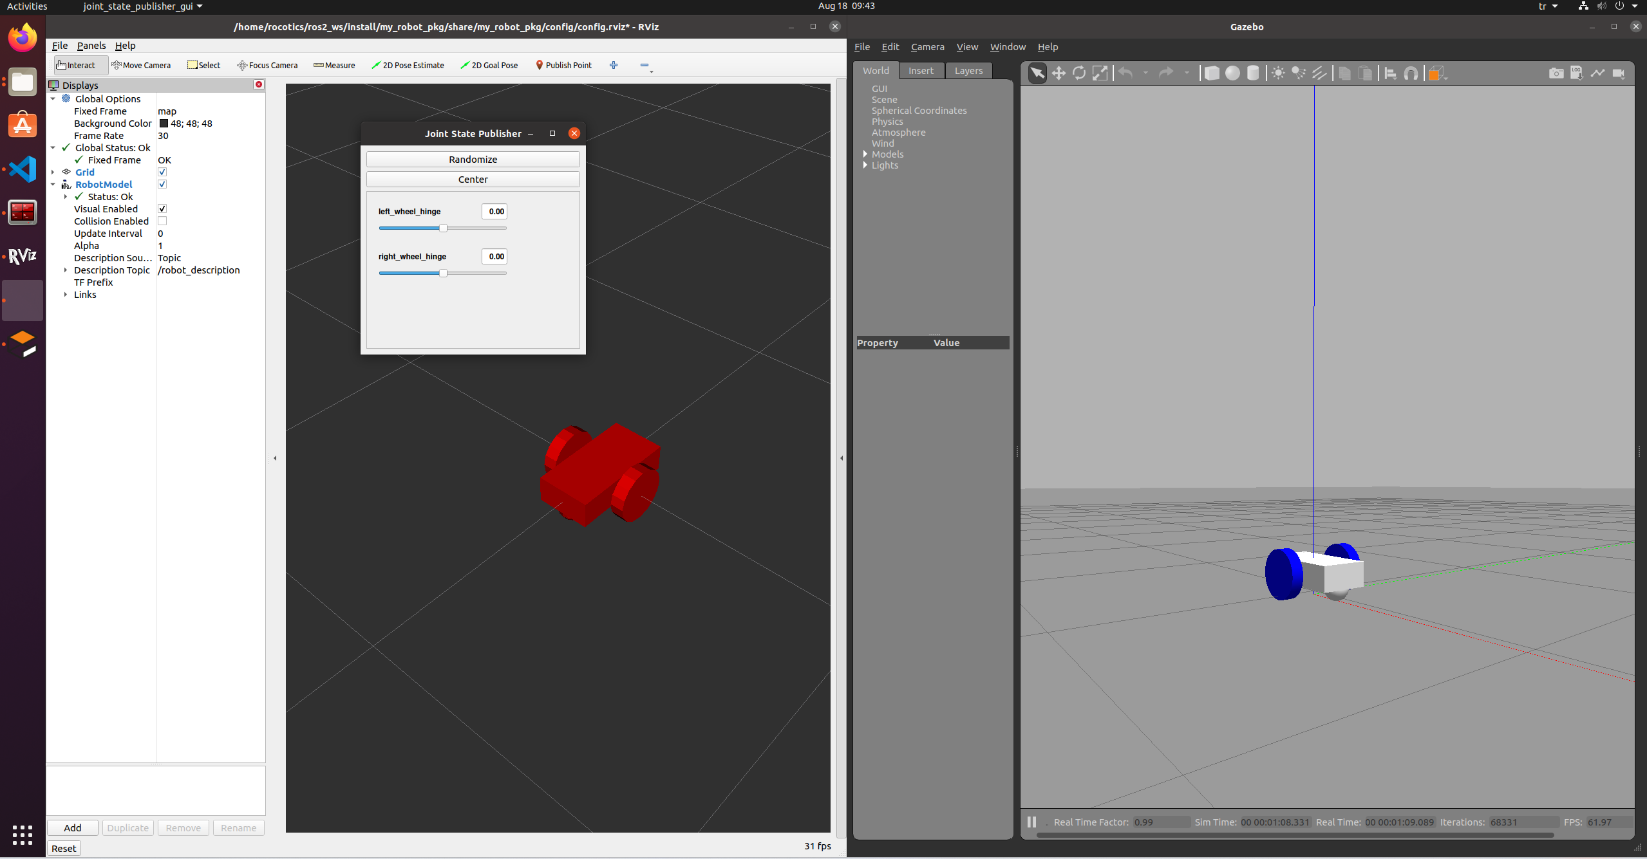
Task: Switch to the Insert tab in Gazebo
Action: 921,71
